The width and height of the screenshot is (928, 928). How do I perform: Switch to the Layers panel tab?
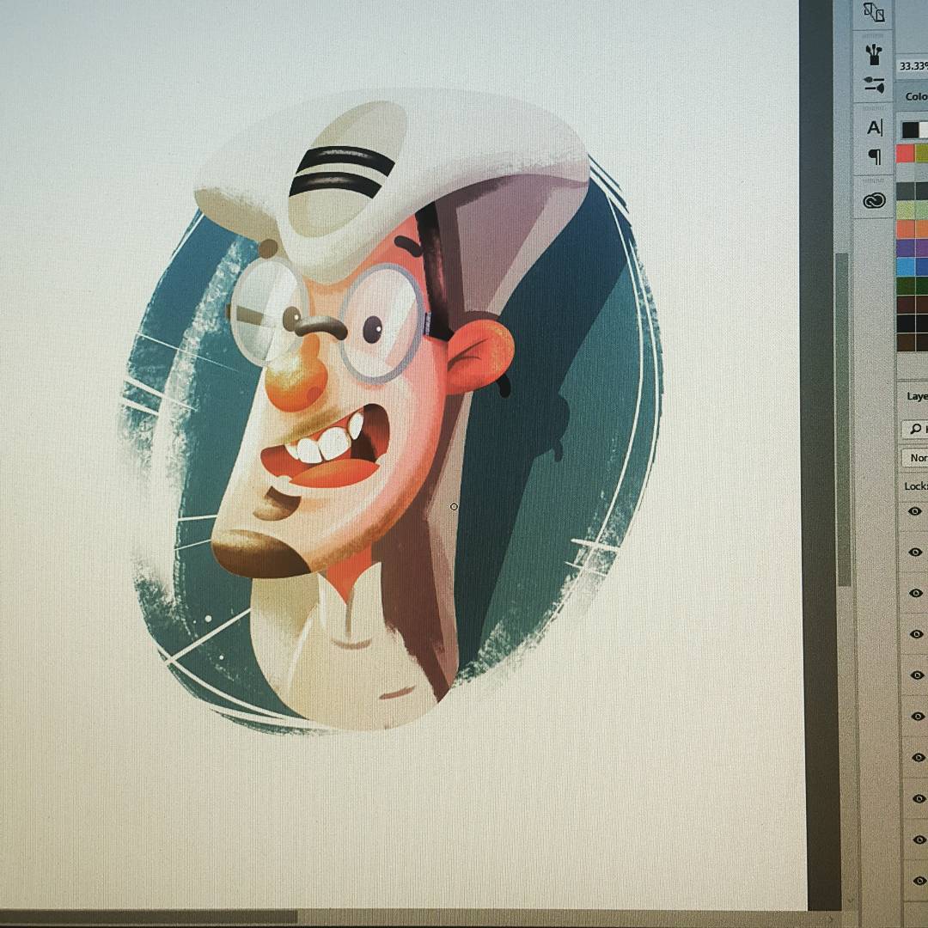coord(917,396)
